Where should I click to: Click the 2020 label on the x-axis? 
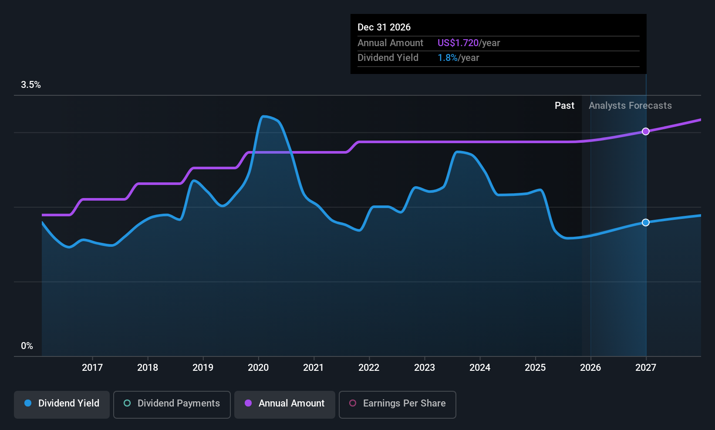pyautogui.click(x=258, y=368)
